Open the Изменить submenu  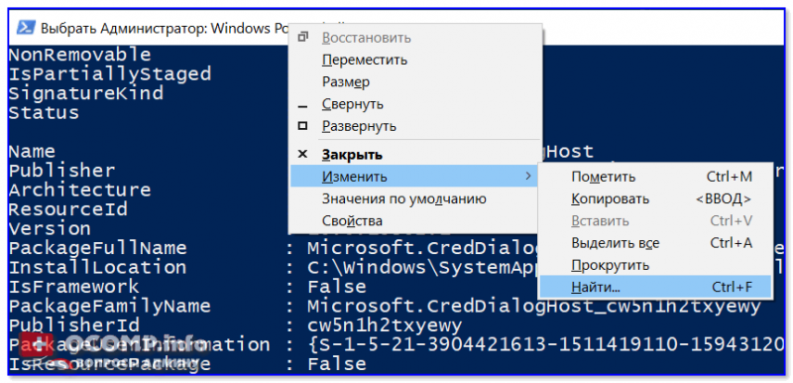tap(414, 177)
